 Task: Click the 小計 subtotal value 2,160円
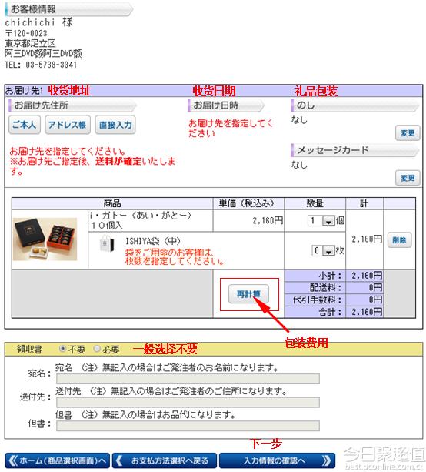click(367, 276)
